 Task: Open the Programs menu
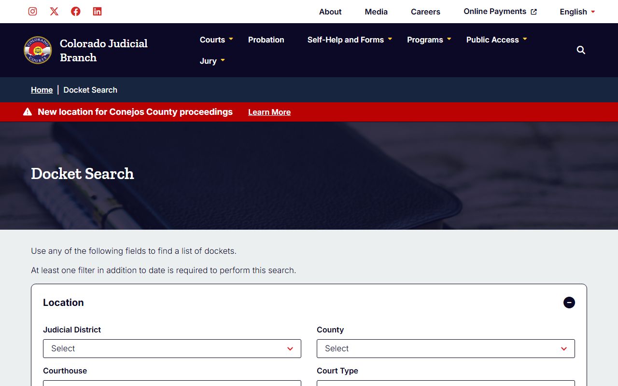point(429,40)
